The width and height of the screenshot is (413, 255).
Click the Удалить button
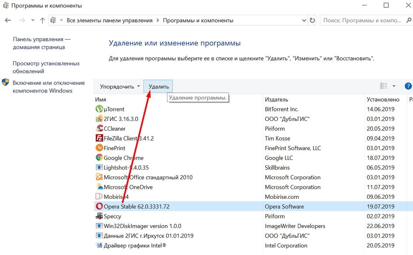[158, 86]
